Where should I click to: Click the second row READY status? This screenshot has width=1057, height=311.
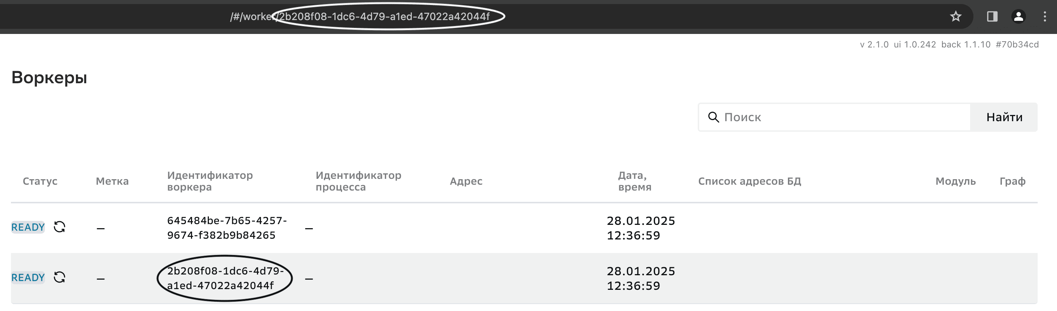click(28, 278)
